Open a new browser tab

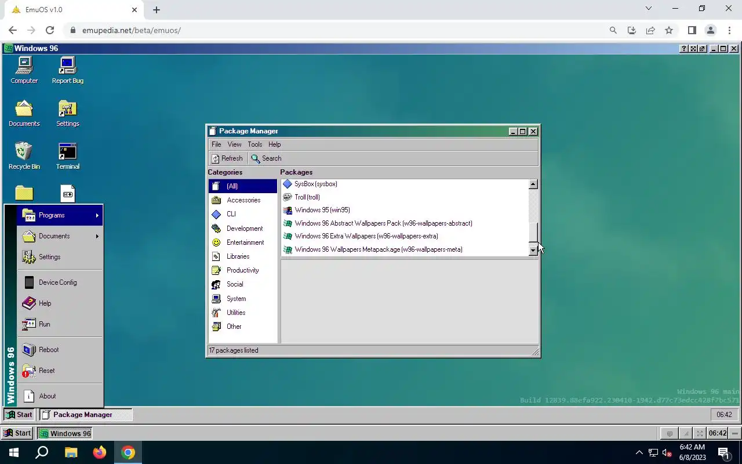coord(156,9)
